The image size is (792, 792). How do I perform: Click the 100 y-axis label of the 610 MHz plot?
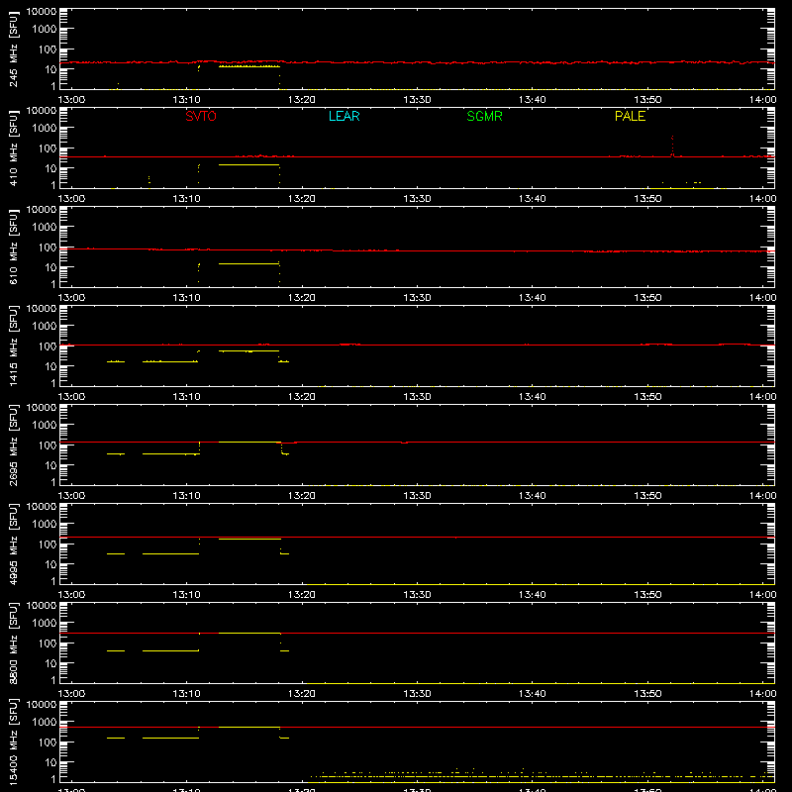pos(48,247)
